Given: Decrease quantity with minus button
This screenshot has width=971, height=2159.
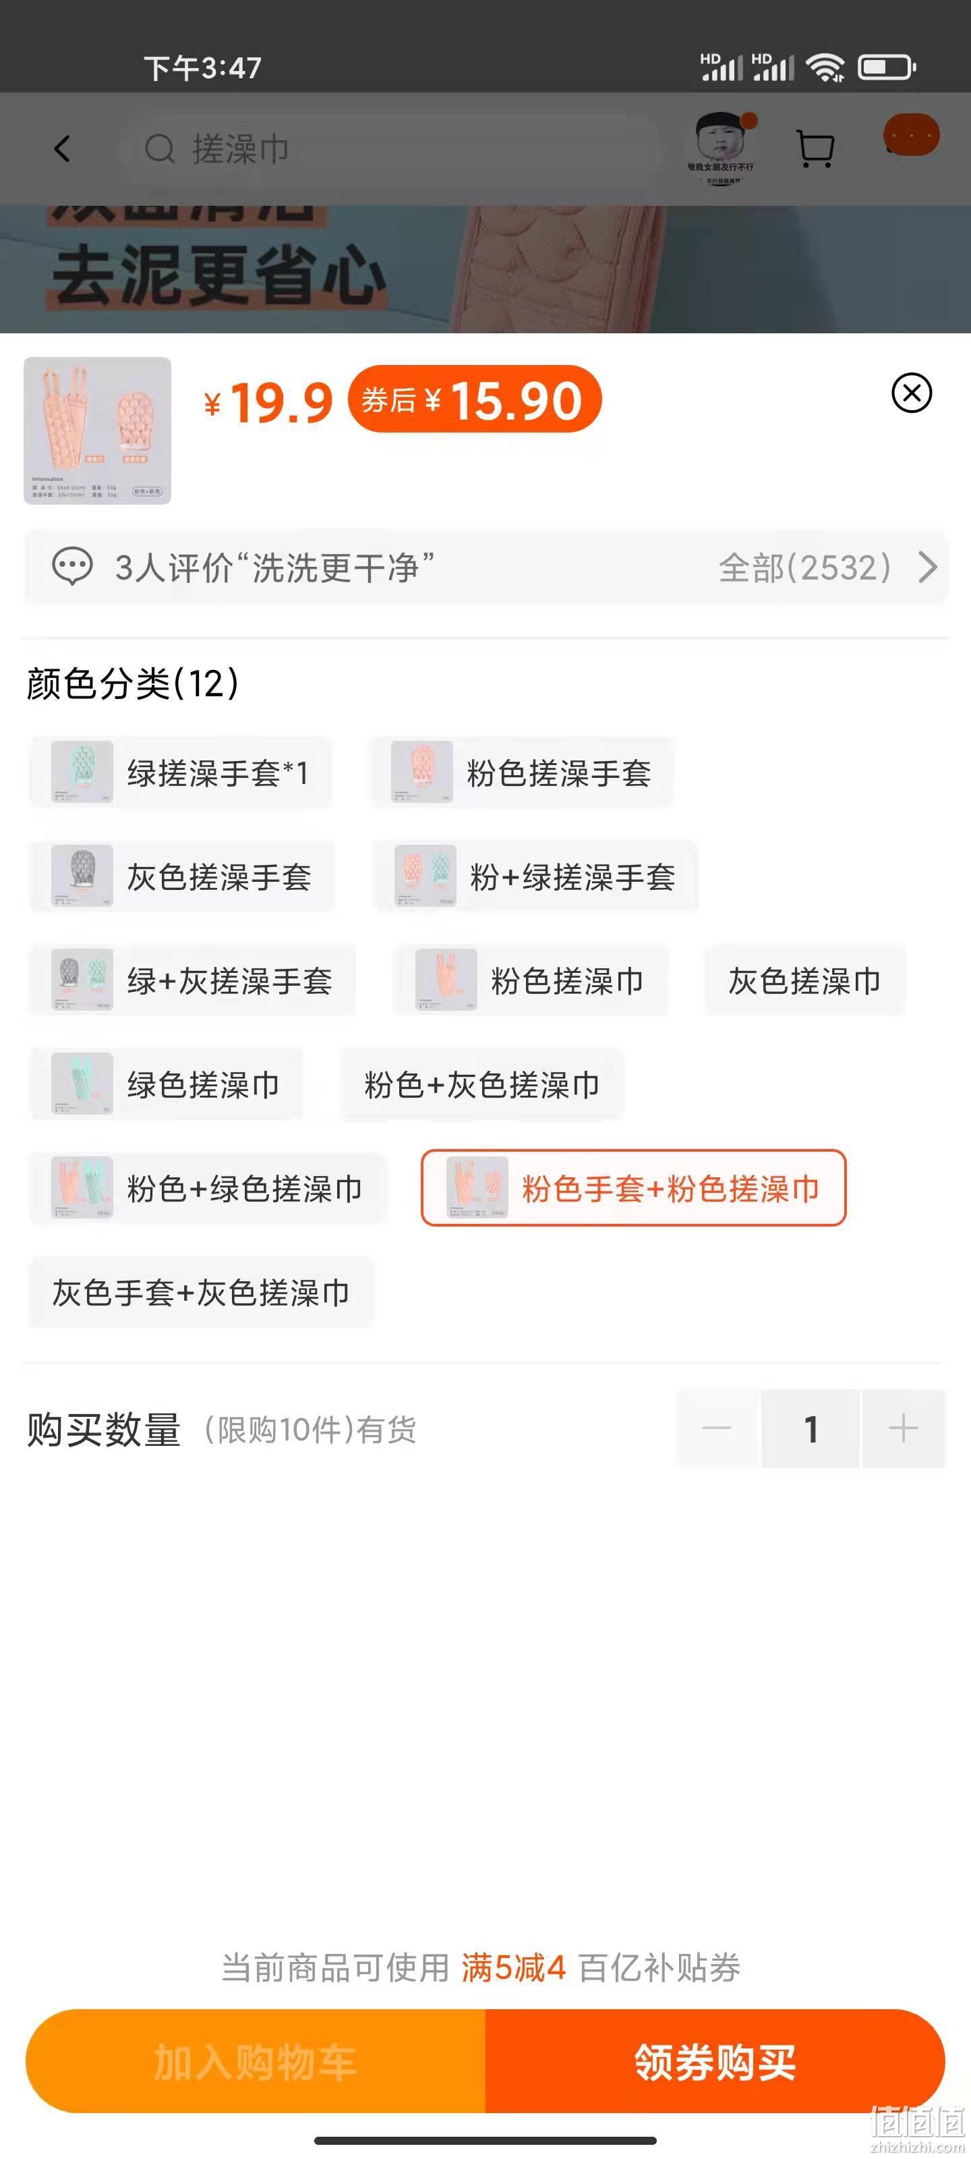Looking at the screenshot, I should coord(717,1428).
